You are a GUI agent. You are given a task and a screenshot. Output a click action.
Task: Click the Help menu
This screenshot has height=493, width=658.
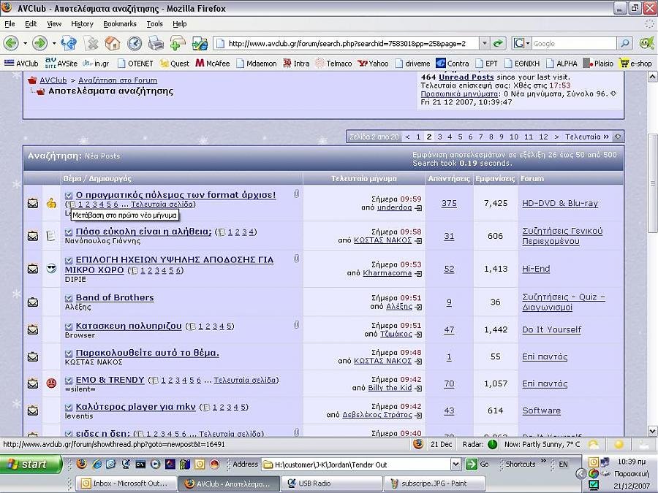click(180, 24)
